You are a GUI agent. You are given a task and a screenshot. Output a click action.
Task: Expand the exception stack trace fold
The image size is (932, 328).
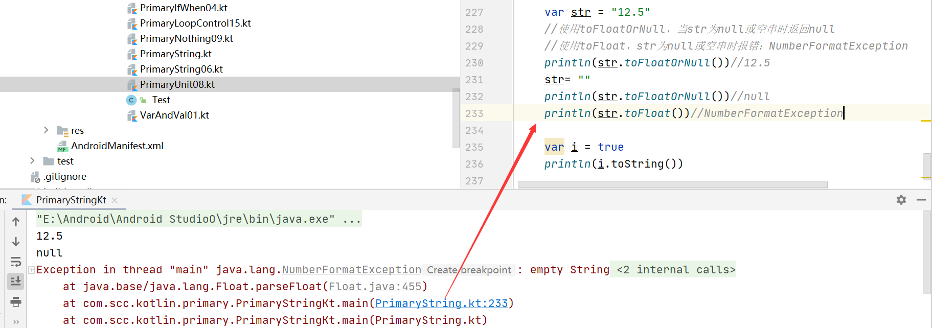tap(32, 270)
